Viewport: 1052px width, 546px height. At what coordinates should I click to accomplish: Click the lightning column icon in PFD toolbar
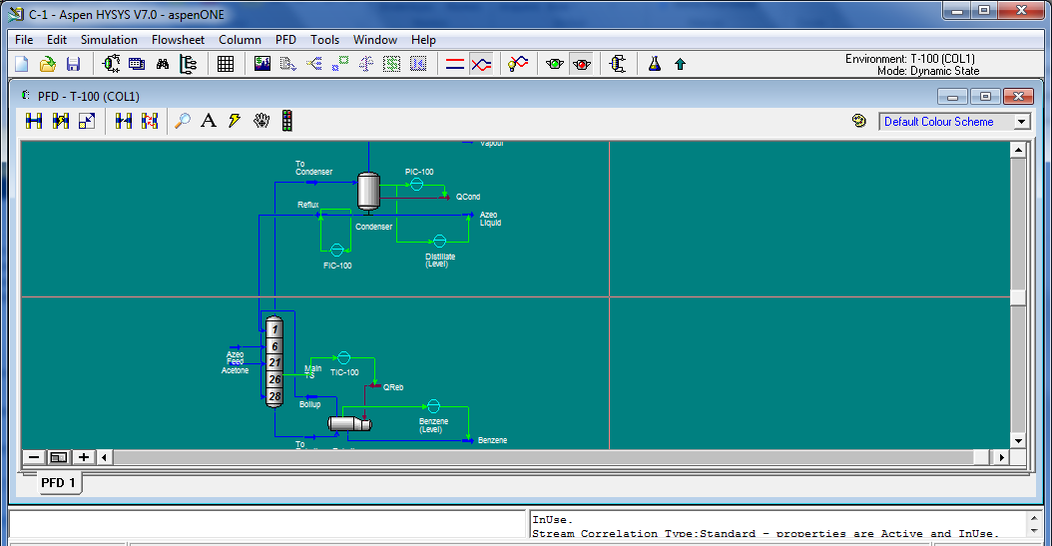(x=61, y=121)
